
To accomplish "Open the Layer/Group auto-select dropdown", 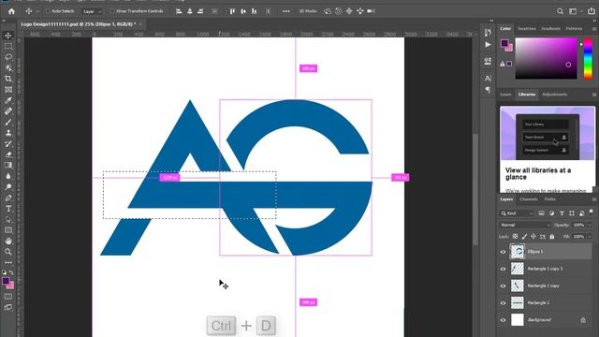I will 92,11.
